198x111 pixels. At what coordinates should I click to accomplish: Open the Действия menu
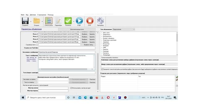pyautogui.click(x=33, y=15)
